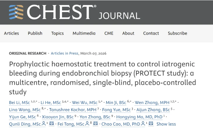Click person icon next to Chao Cao
The width and height of the screenshot is (213, 132).
click(x=143, y=124)
